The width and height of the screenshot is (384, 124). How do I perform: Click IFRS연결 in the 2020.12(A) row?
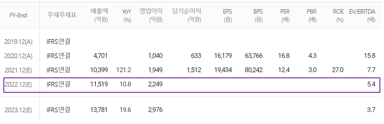pos(58,56)
